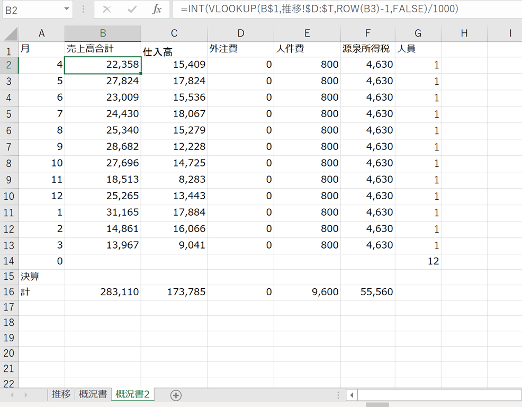Switch to the 概況書 sheet tab
Screen dimensions: 522x407
click(x=93, y=394)
